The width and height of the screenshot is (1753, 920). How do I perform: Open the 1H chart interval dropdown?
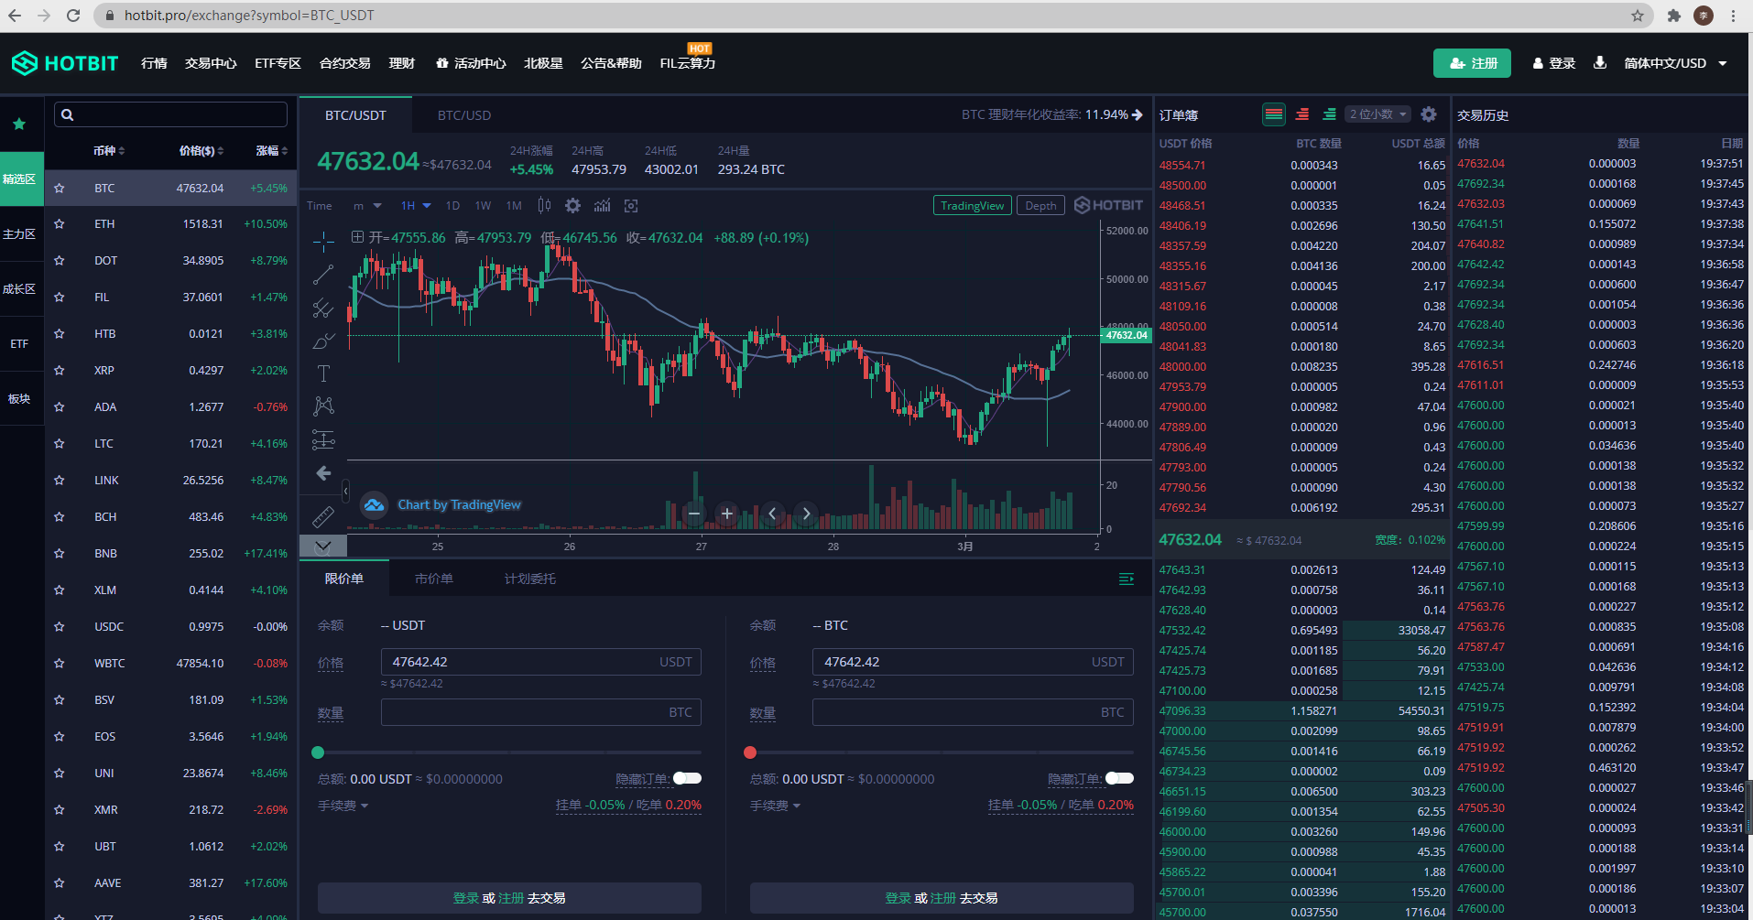(x=415, y=206)
